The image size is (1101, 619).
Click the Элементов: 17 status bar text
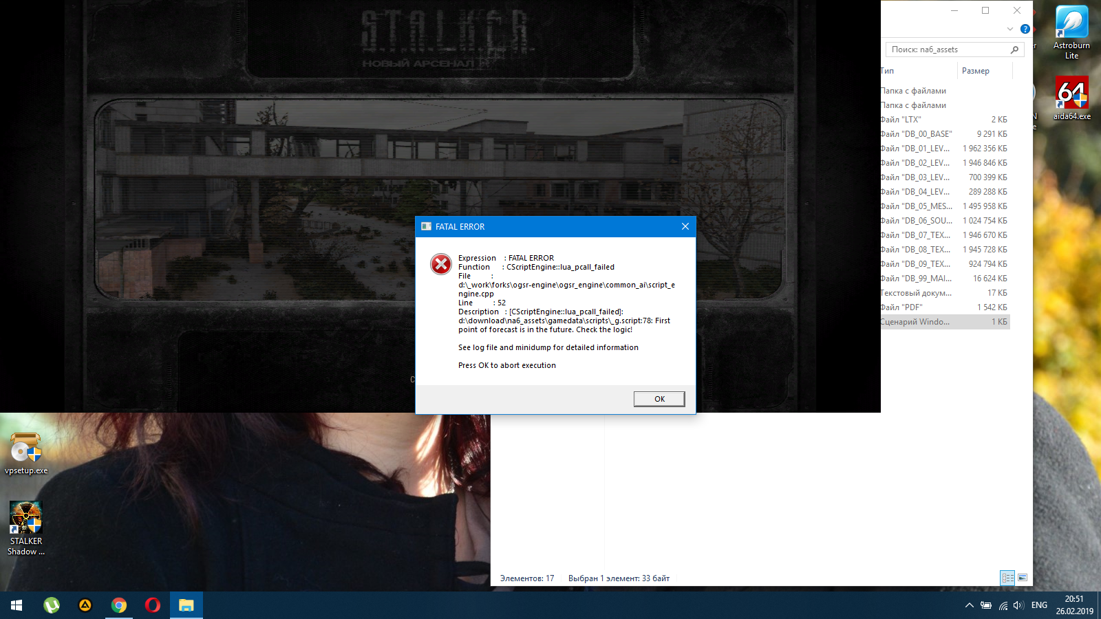pos(527,578)
